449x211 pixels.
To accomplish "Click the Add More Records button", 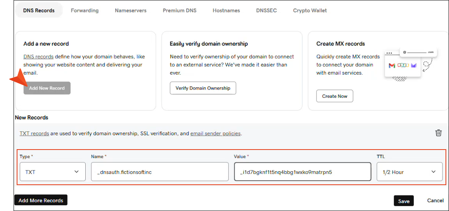I will pos(41,200).
